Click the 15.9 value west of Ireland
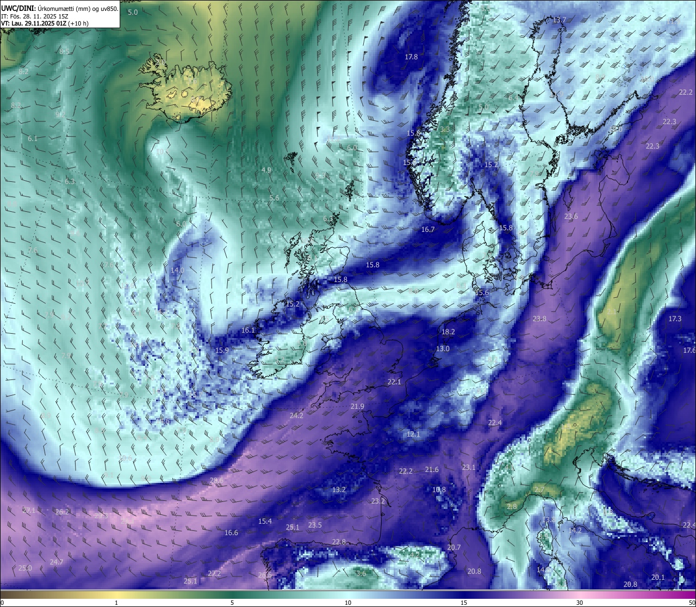 click(x=222, y=351)
